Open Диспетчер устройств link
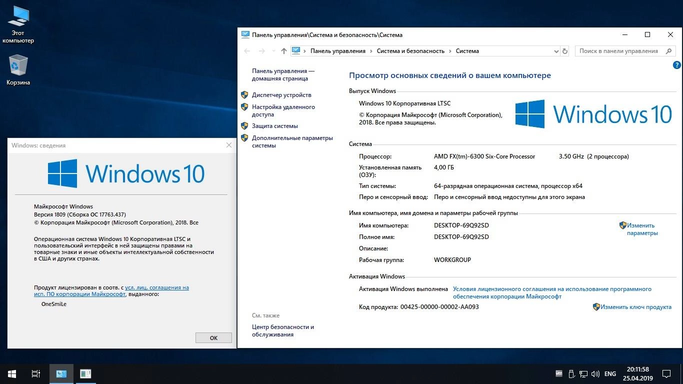The width and height of the screenshot is (683, 384). 281,95
